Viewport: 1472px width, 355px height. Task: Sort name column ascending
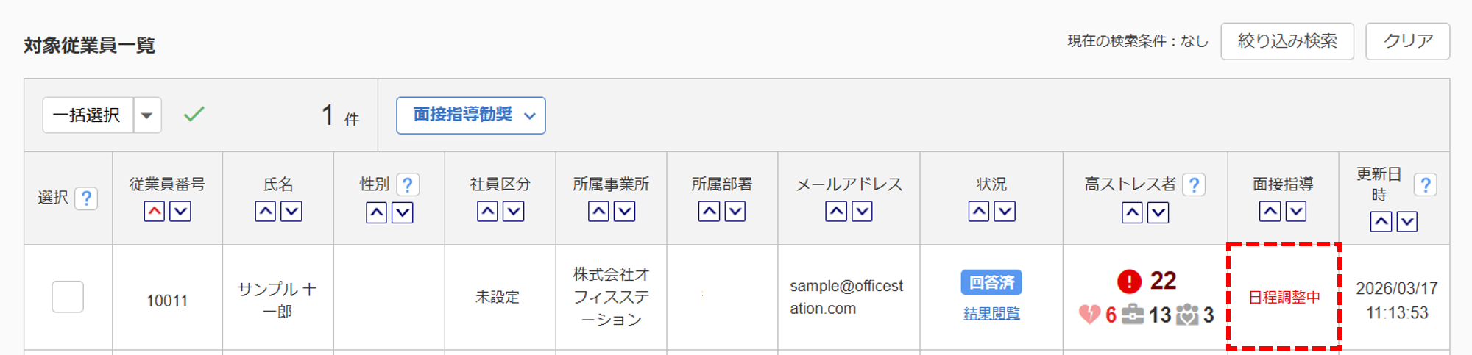(266, 212)
